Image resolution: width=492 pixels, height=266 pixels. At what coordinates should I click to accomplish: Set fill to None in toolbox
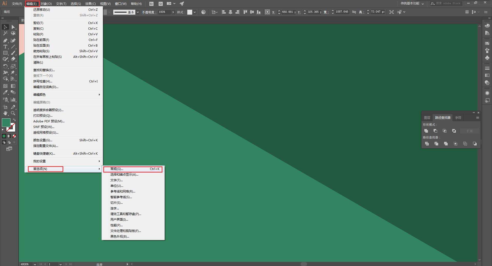tap(14, 136)
